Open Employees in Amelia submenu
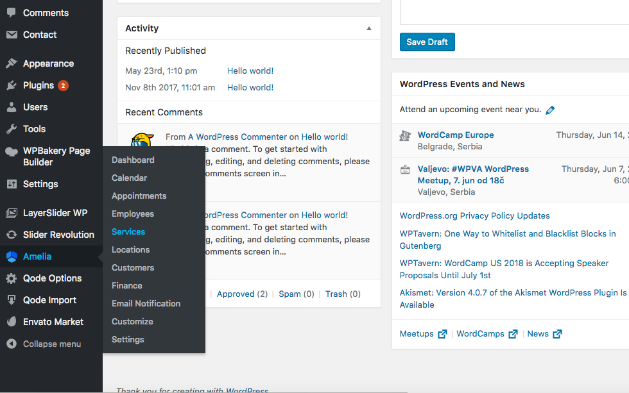The image size is (629, 393). (x=133, y=214)
